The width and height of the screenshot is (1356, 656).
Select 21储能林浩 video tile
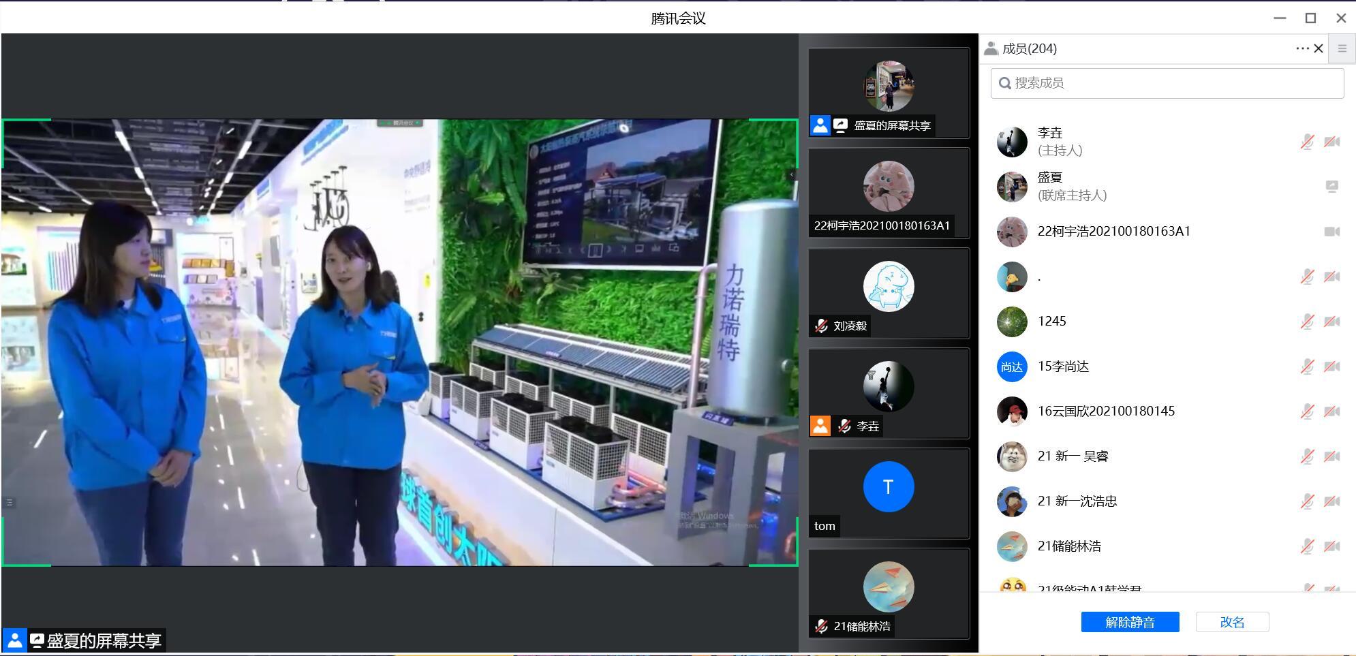pyautogui.click(x=889, y=593)
